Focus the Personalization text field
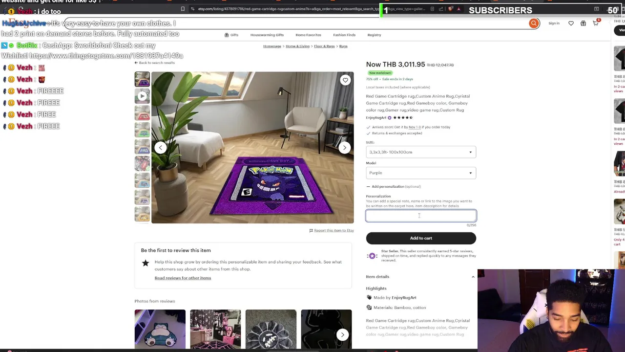Viewport: 625px width, 352px height. point(421,216)
